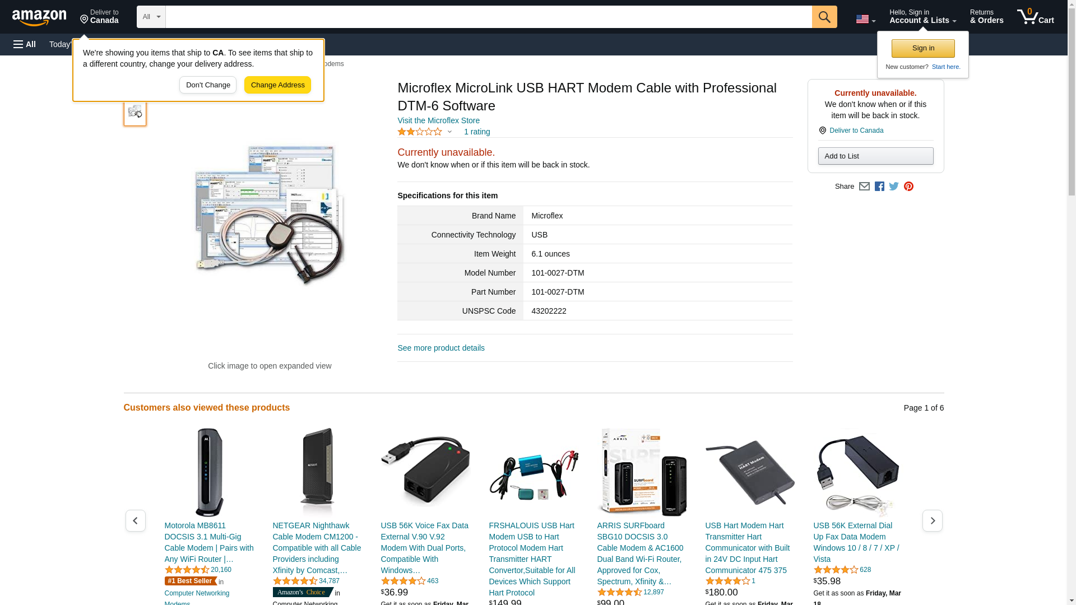Advance carousel with right arrow

coord(932,520)
